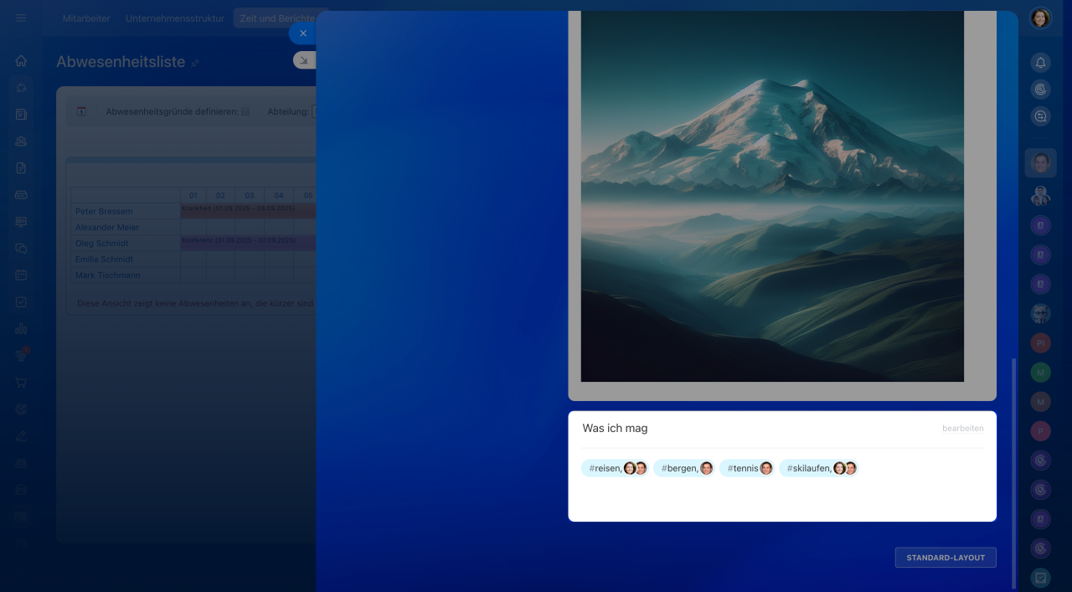Click the bearbeiten link in Was ich mag
This screenshot has height=592, width=1072.
coord(962,428)
